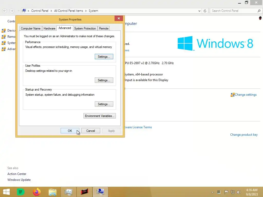Select System breadcrumb in address bar
The width and height of the screenshot is (263, 197).
pos(93,11)
